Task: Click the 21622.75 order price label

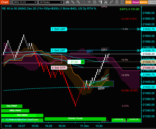Action: pos(149,29)
